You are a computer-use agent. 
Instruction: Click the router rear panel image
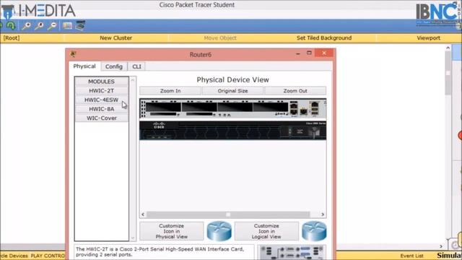[x=232, y=108]
